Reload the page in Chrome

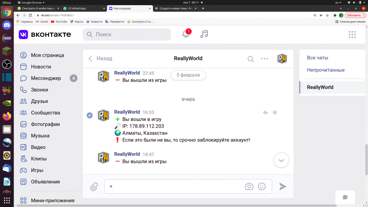point(30,15)
